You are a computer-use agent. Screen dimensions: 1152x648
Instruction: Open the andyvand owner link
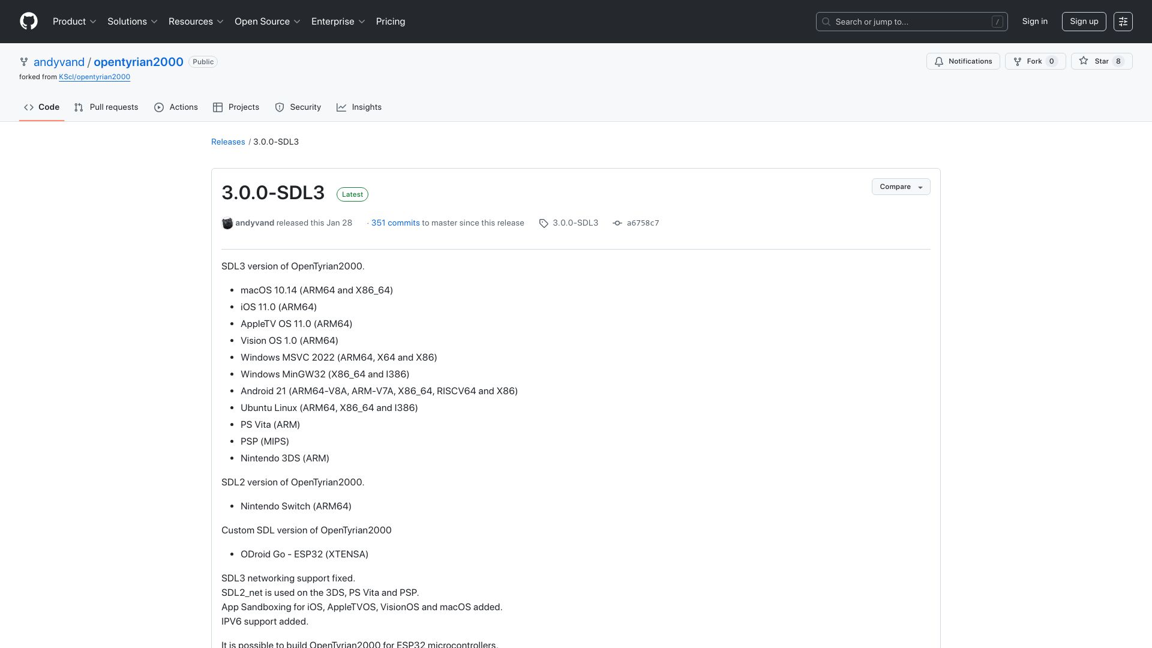(59, 62)
